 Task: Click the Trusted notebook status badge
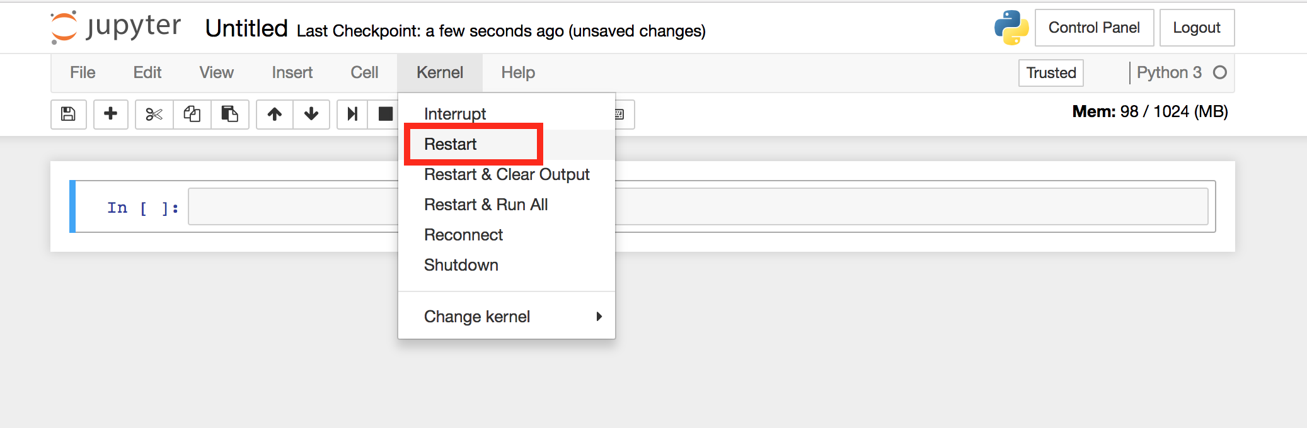pyautogui.click(x=1051, y=72)
